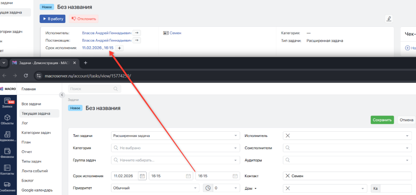
Task: Open the Заявки icon in sidebar
Action: point(8,103)
